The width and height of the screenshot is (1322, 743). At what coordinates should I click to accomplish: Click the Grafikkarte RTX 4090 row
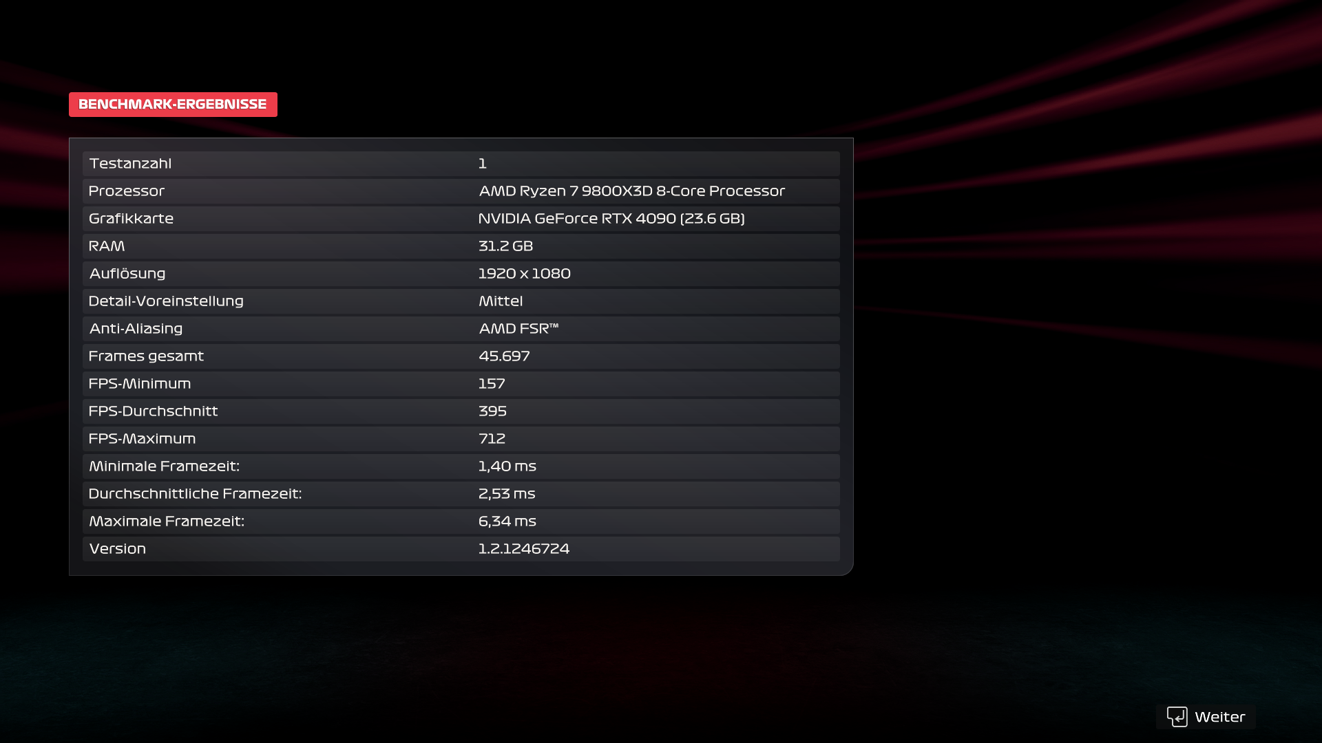tap(461, 219)
